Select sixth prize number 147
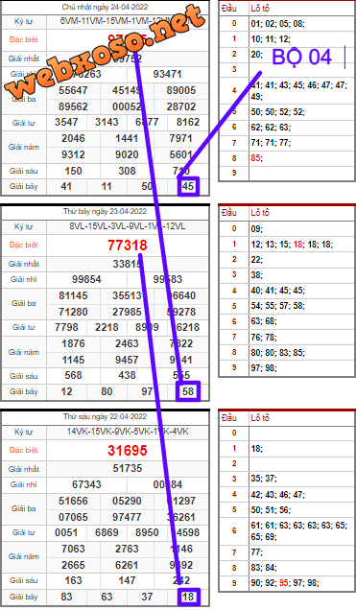 coord(127,581)
